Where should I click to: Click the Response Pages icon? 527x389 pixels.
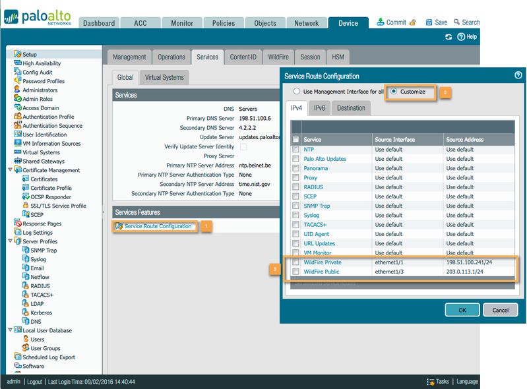click(17, 223)
